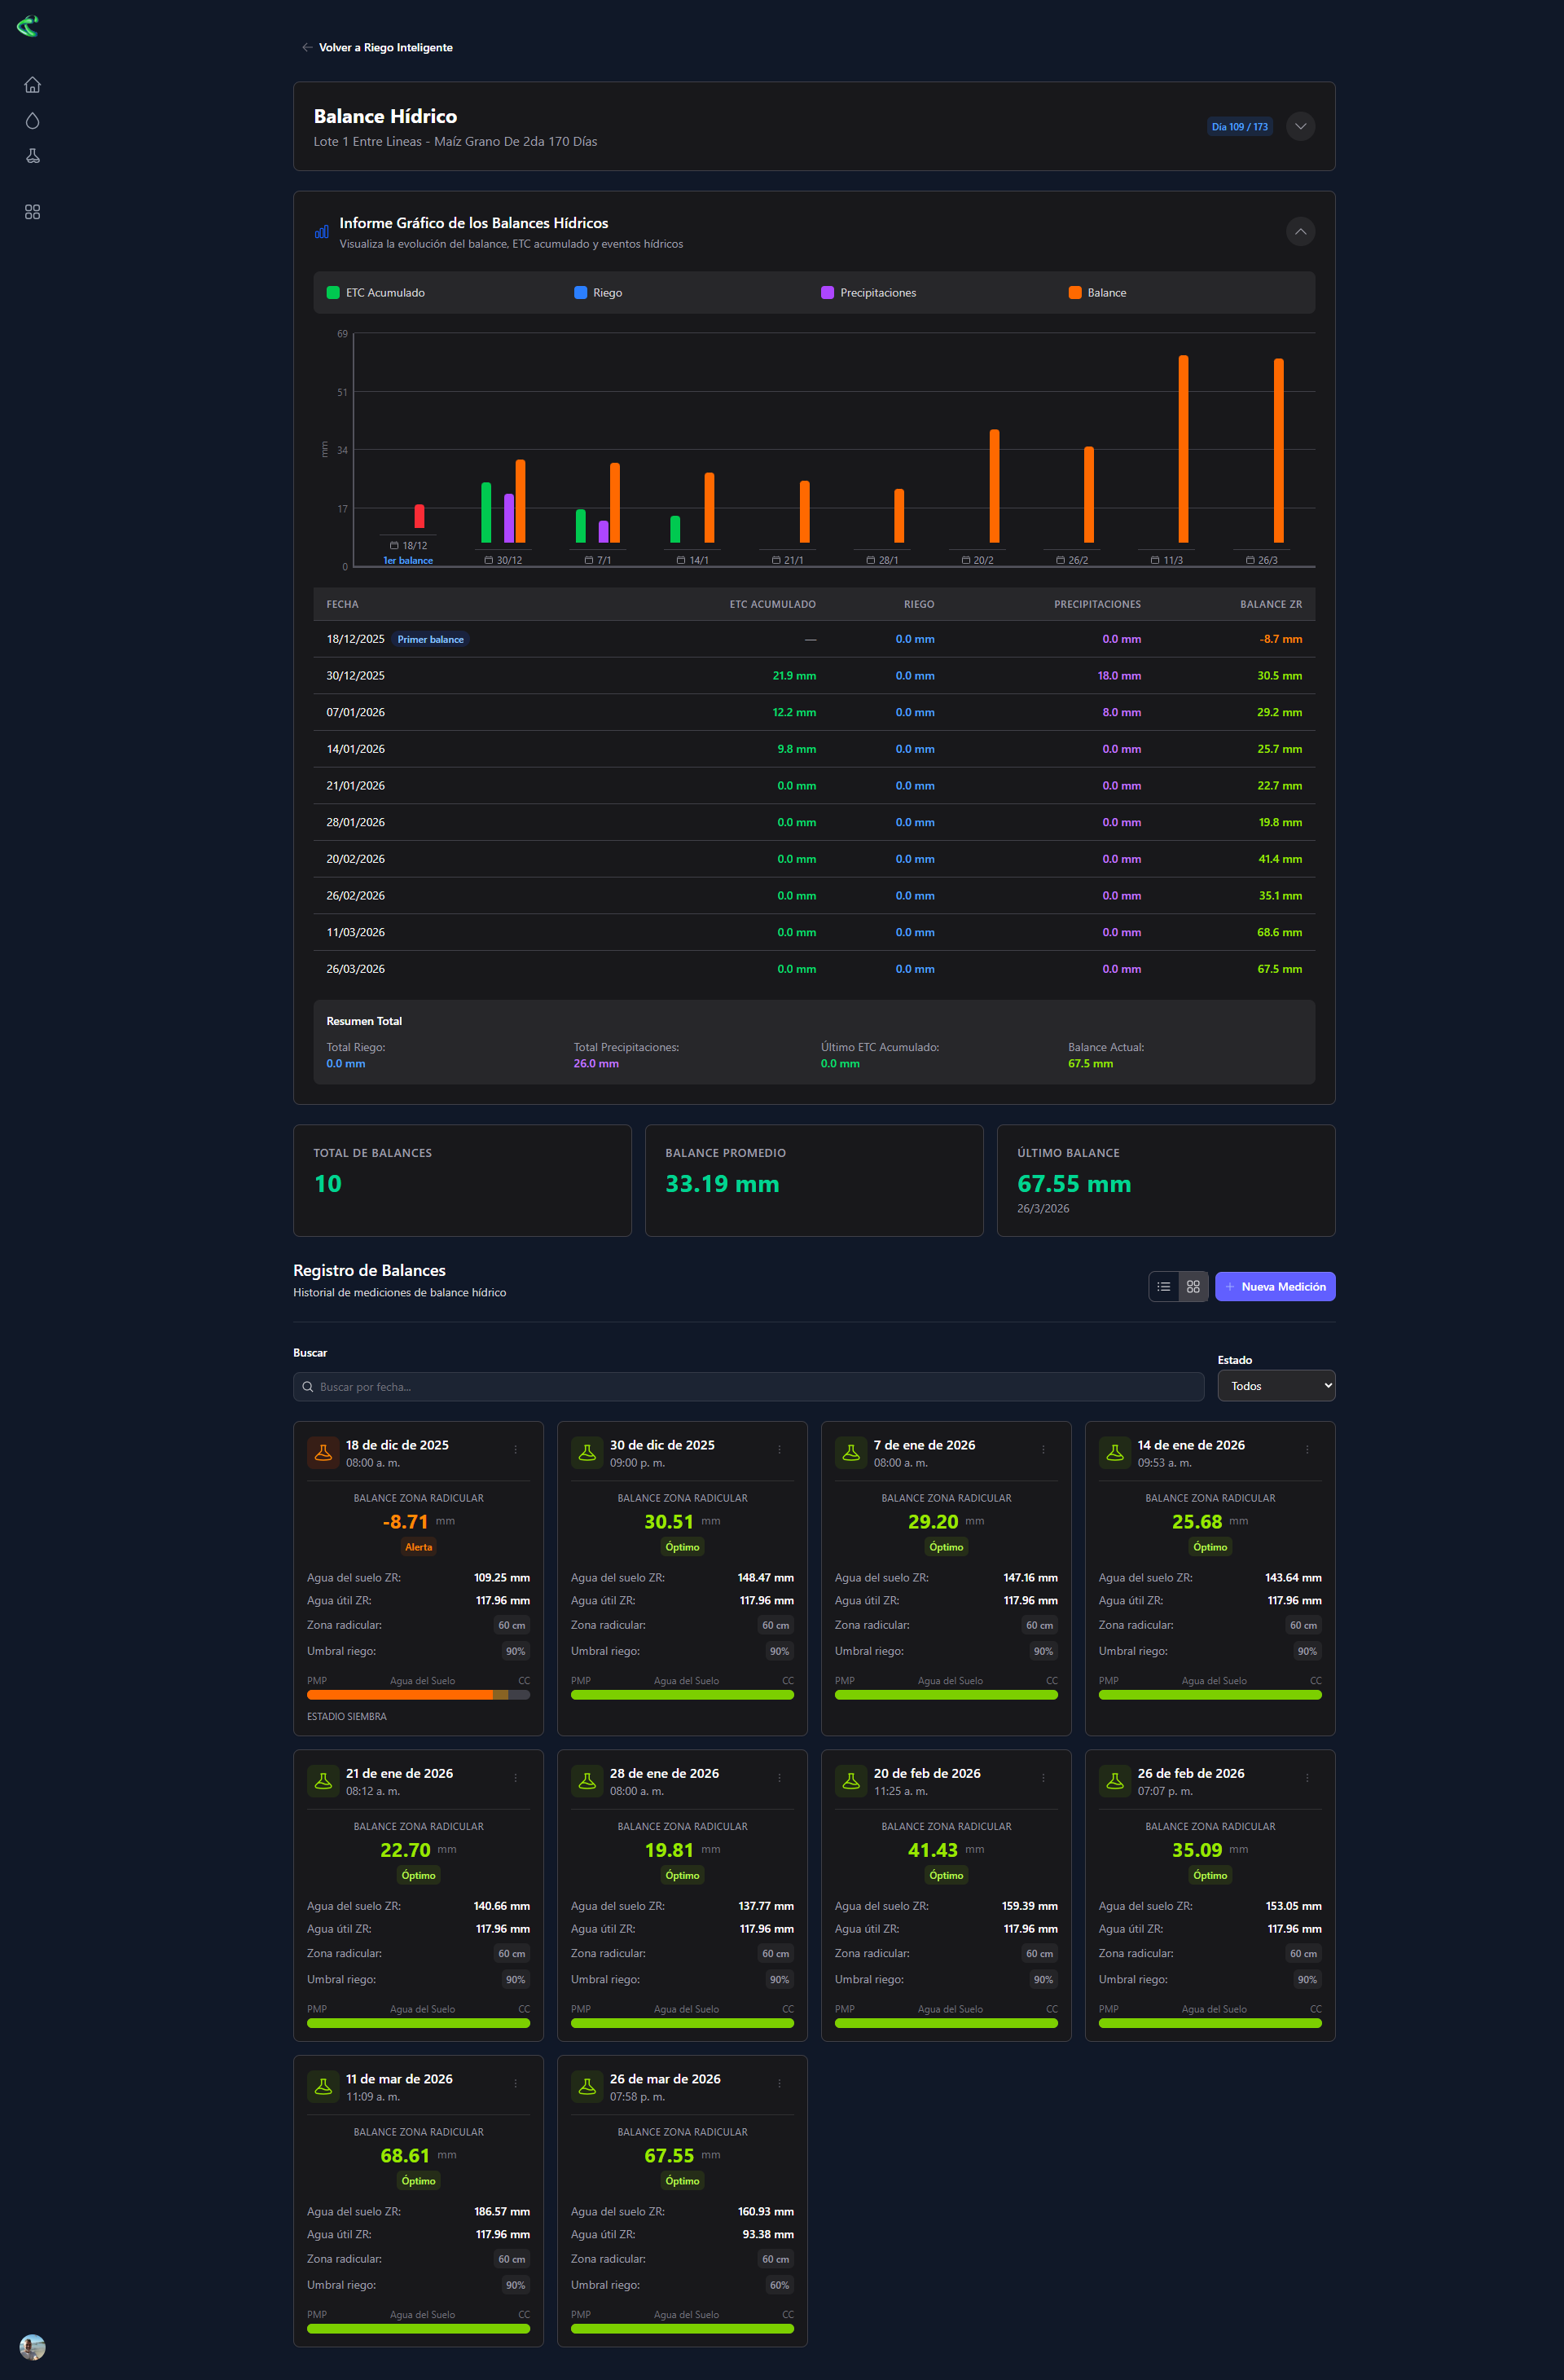Switch registro to list view
This screenshot has height=2380, width=1564.
[x=1163, y=1287]
